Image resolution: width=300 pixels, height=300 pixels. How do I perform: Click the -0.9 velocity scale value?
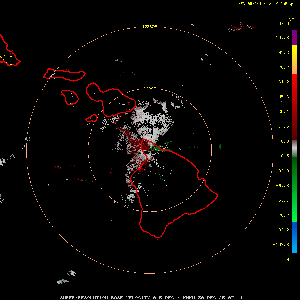(284, 141)
